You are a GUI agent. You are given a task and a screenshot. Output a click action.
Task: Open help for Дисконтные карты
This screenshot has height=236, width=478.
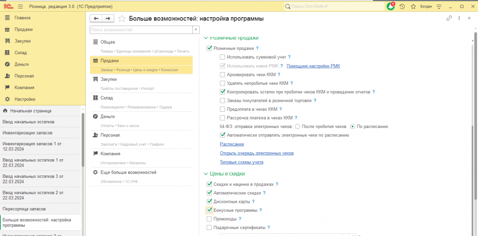pyautogui.click(x=253, y=202)
